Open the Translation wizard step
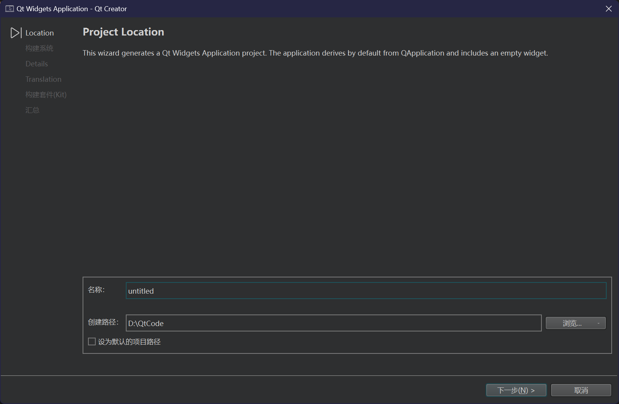Viewport: 619px width, 404px height. pyautogui.click(x=43, y=79)
